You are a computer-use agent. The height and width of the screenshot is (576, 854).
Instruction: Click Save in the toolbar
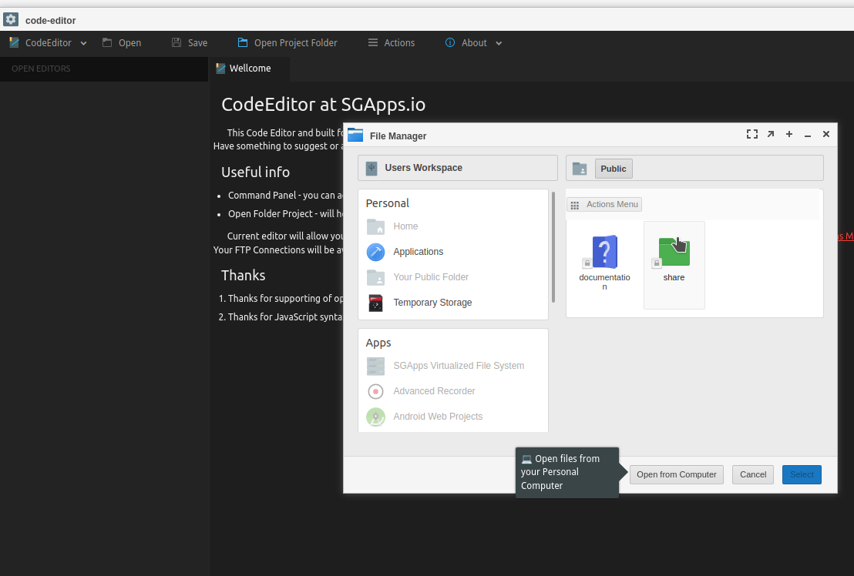tap(190, 43)
